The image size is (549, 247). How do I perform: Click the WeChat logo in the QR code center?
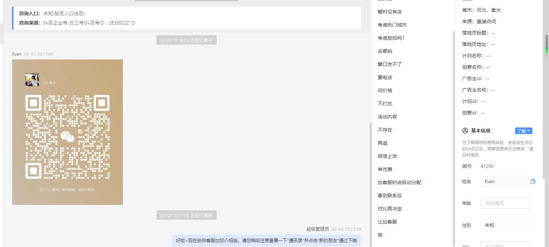tap(67, 137)
